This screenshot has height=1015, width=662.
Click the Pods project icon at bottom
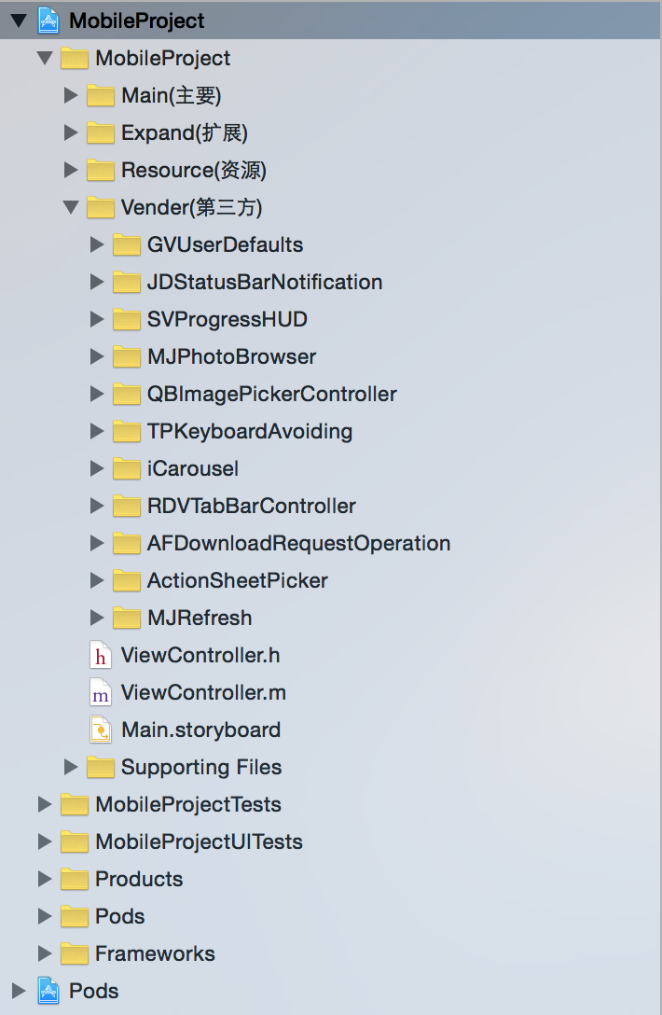[48, 991]
